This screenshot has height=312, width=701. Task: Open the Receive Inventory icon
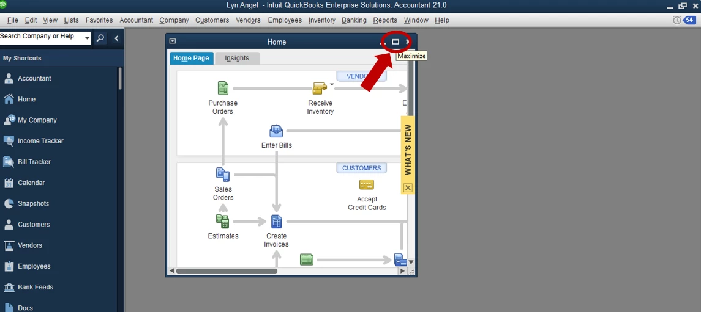coord(320,89)
